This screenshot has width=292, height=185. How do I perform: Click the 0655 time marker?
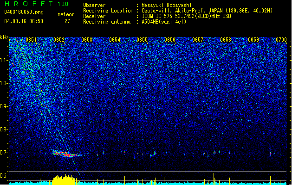tap(142, 40)
